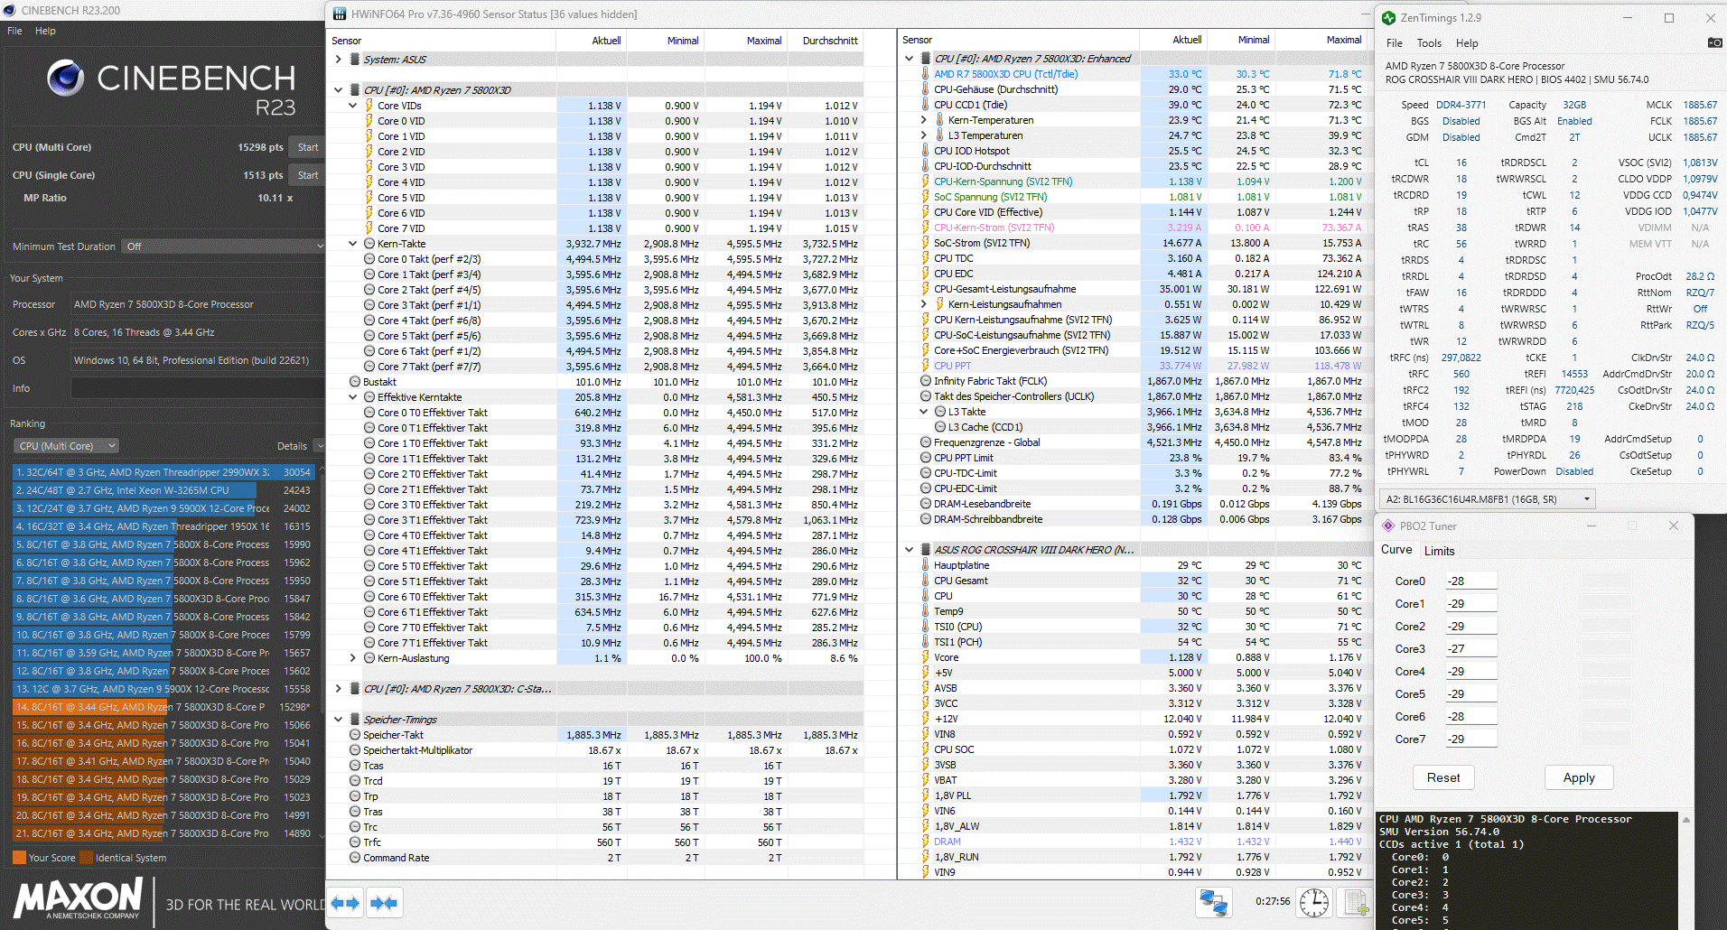Switch to the Curve tab in PBO2 Tuner
Screen dimensions: 1727x930
[1396, 550]
